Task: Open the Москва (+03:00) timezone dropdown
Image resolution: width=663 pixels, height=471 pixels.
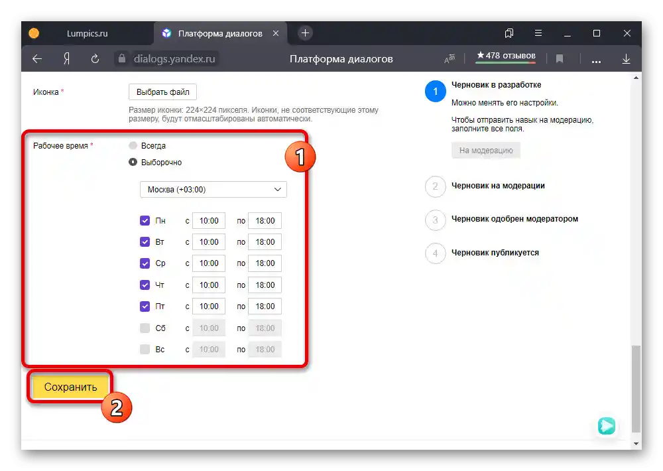Action: coord(213,190)
